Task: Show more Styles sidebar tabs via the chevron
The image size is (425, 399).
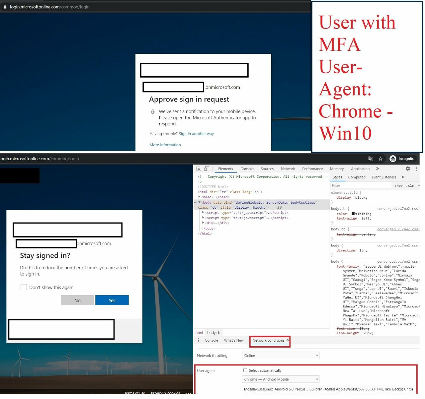Action: (403, 177)
